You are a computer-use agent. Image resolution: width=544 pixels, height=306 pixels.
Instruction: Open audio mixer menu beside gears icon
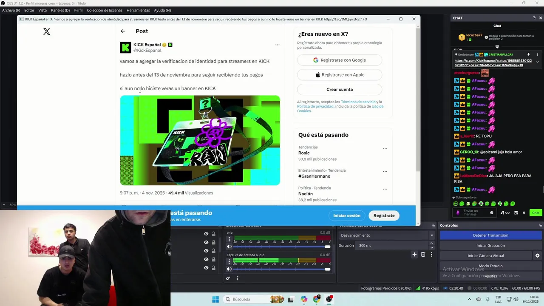coord(238,278)
